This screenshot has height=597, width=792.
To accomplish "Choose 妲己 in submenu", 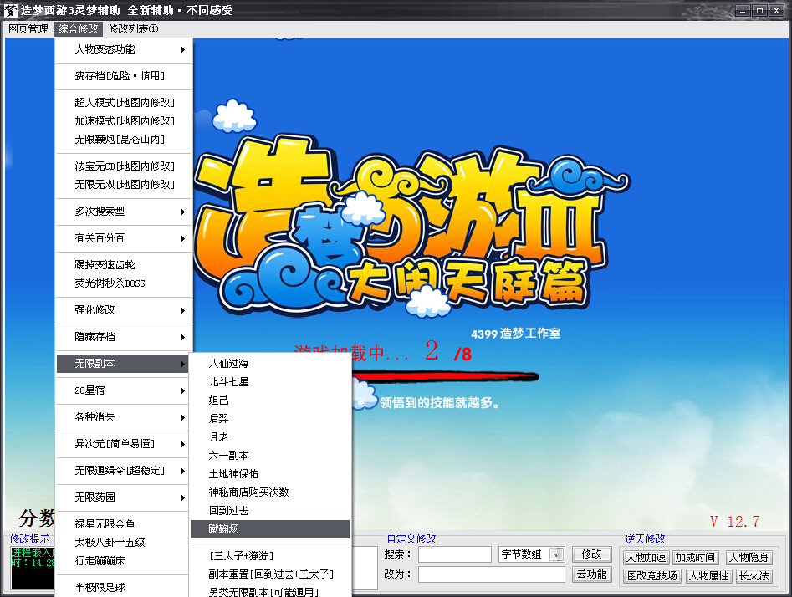I will click(x=270, y=401).
